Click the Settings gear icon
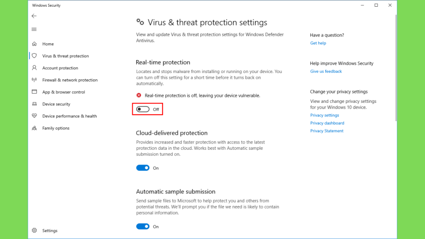Screen dimensions: 425x239 point(34,230)
